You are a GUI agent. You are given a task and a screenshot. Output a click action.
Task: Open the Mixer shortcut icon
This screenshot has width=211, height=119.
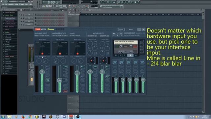(x=114, y=2)
